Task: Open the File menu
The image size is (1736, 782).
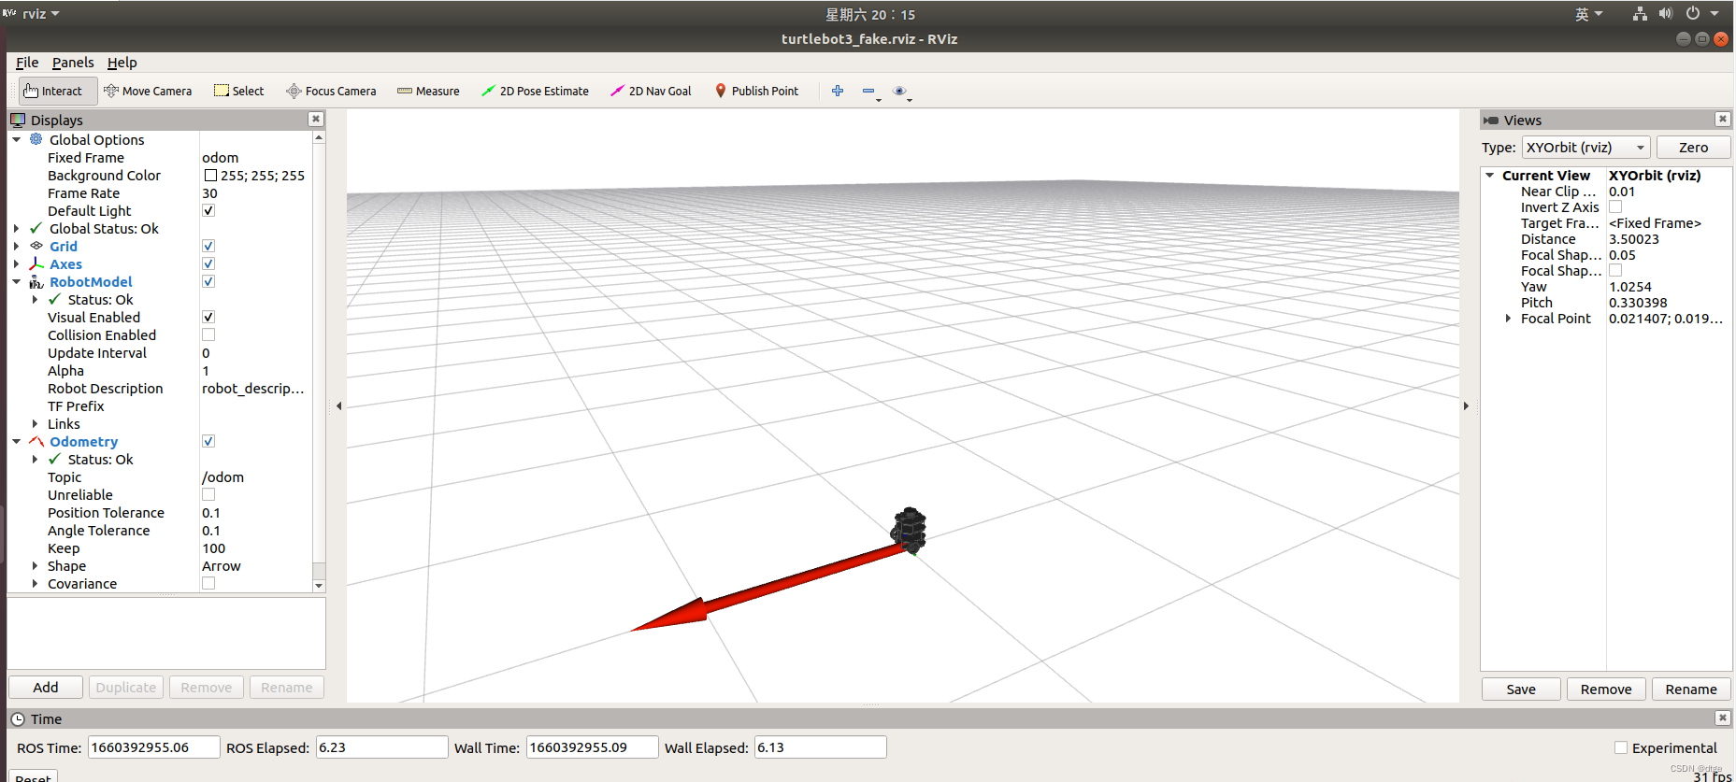Action: (27, 62)
